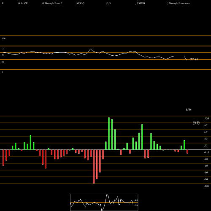Click the RSI axis label 70
This screenshot has width=211, height=211.
3,49
